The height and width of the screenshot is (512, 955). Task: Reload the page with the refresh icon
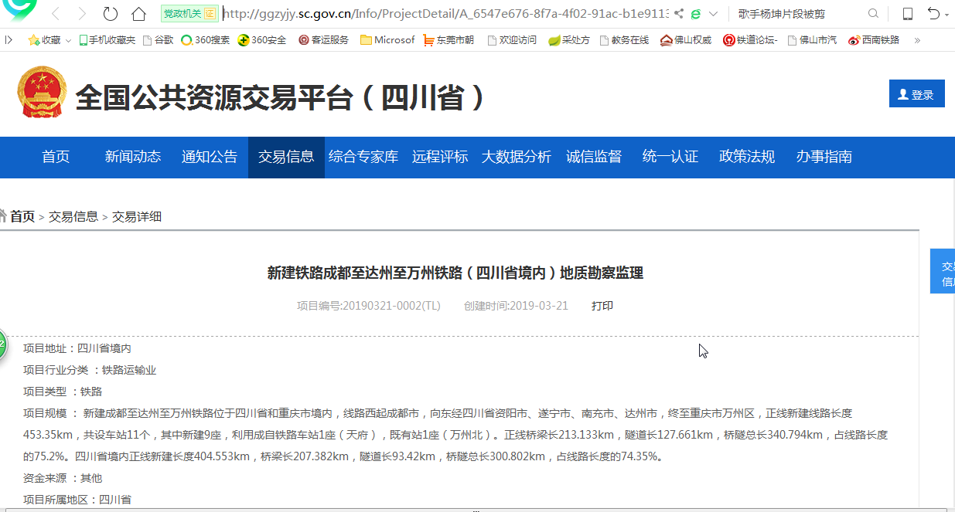pyautogui.click(x=111, y=14)
